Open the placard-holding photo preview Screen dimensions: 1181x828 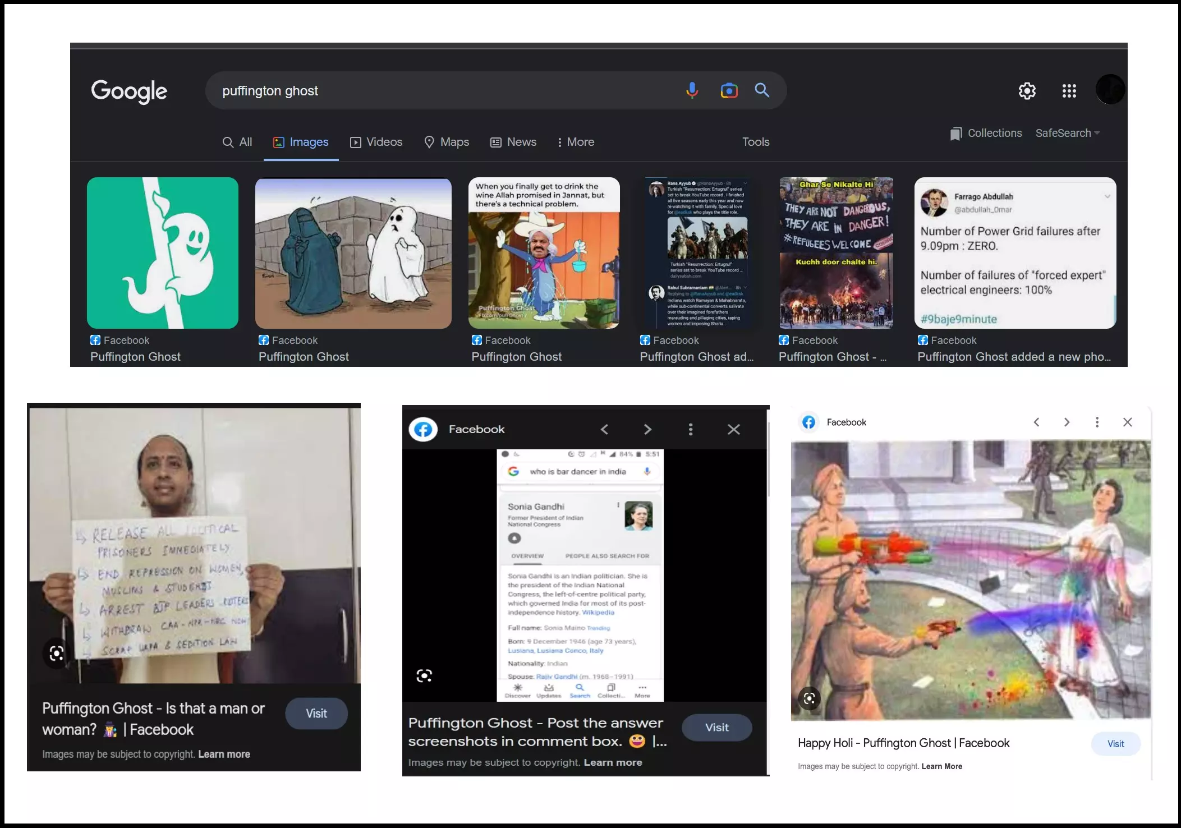(x=195, y=545)
